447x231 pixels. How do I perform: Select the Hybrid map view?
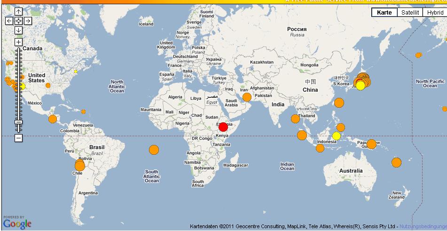(435, 13)
